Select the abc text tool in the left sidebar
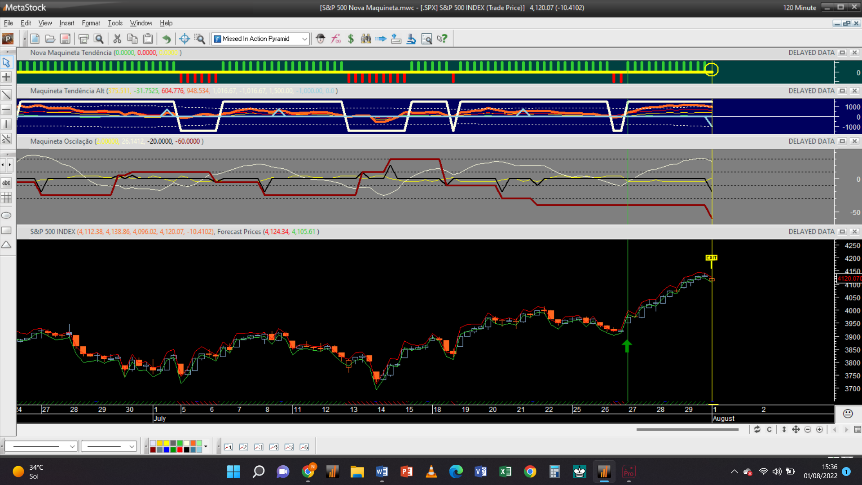This screenshot has width=862, height=485. (x=6, y=183)
